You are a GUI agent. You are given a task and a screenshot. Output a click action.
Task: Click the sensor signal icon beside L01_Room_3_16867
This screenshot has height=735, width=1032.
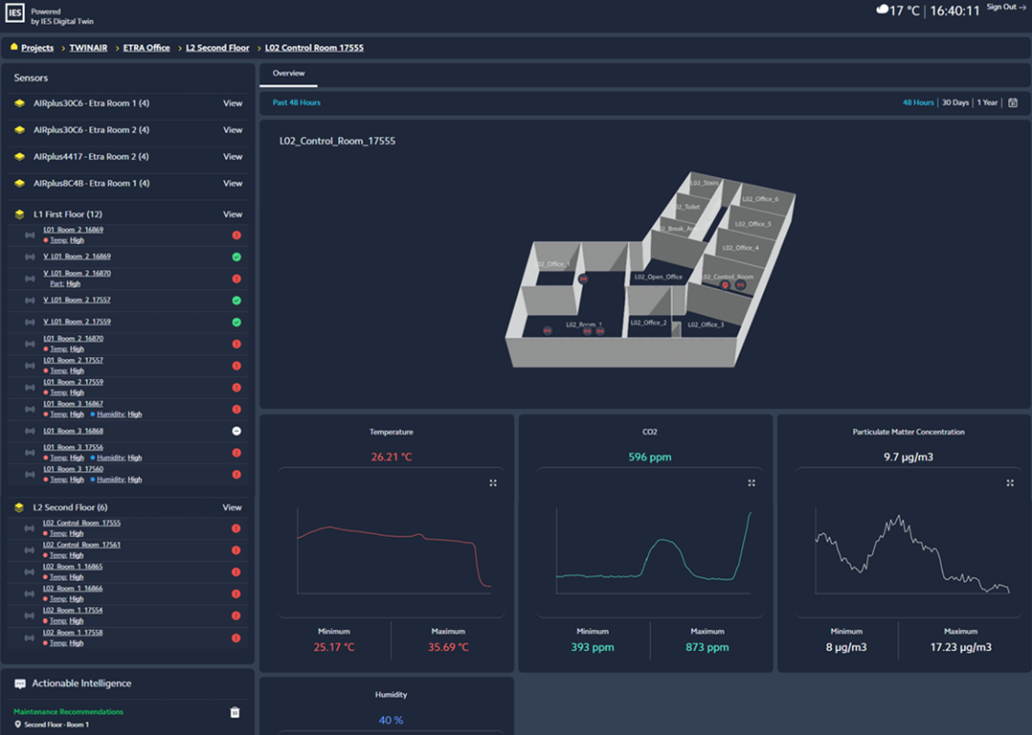click(x=29, y=409)
